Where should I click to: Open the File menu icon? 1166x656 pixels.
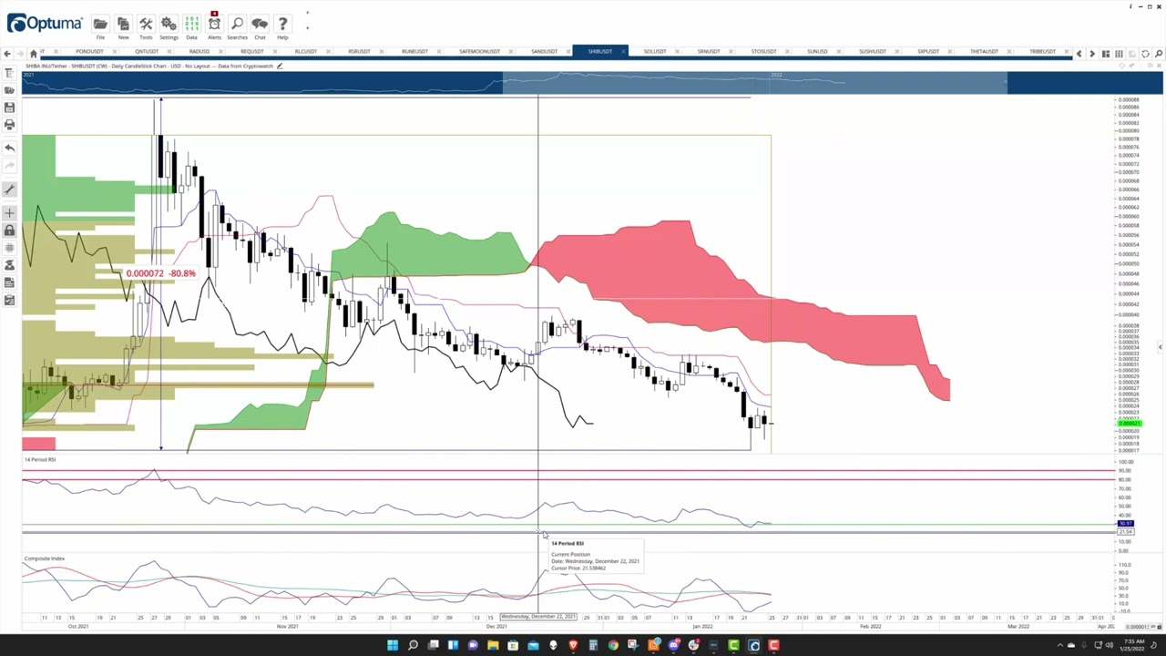(100, 24)
